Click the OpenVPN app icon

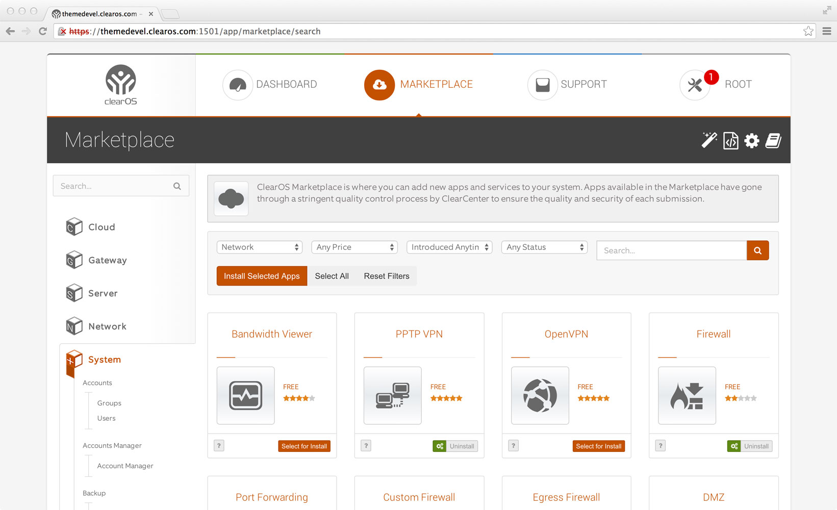540,395
